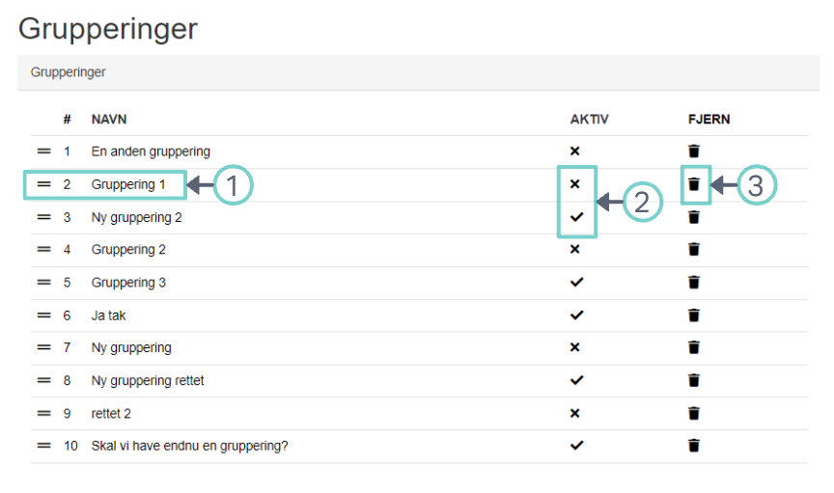The image size is (834, 493).
Task: Select the 'Skal vi have endnu en gruppering?' name
Action: [189, 446]
